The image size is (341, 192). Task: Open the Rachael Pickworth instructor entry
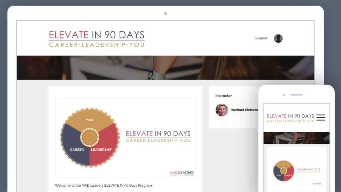tap(244, 110)
